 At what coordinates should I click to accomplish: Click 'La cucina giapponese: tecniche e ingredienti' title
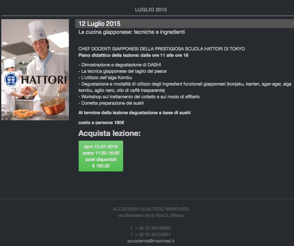coord(132,32)
